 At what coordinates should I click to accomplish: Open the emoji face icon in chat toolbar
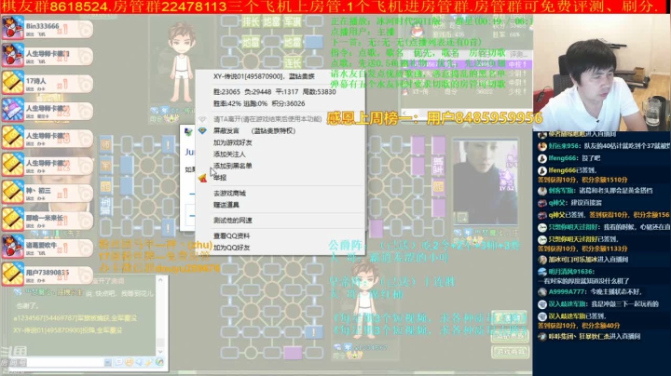click(x=129, y=362)
